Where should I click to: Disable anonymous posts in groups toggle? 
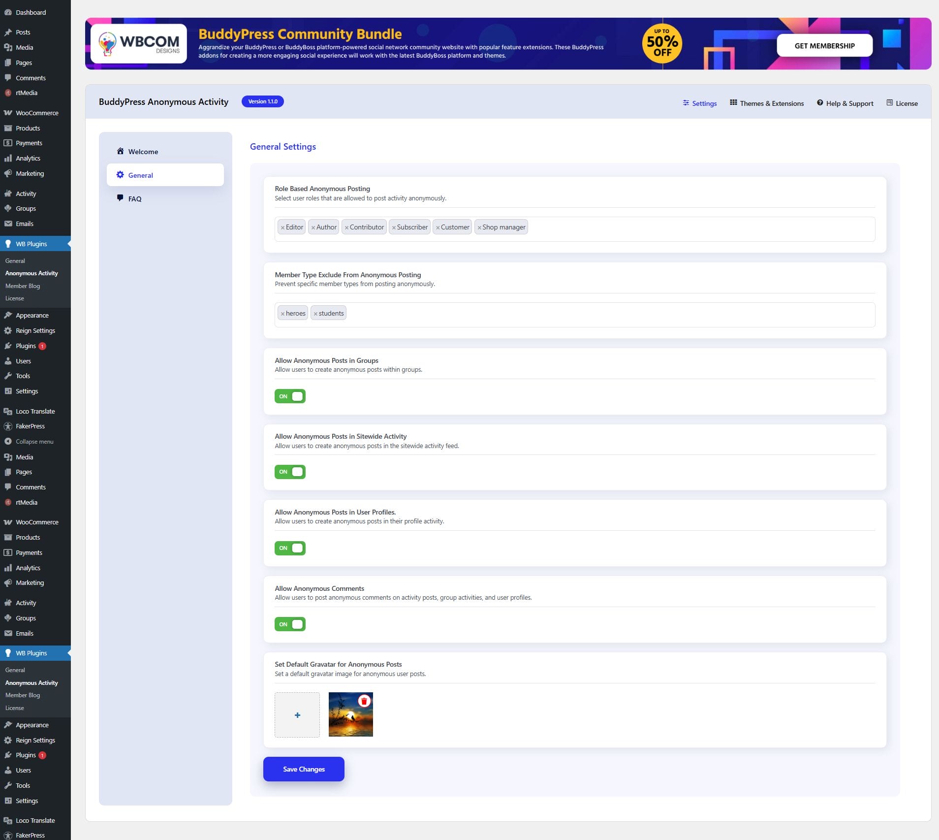point(290,396)
